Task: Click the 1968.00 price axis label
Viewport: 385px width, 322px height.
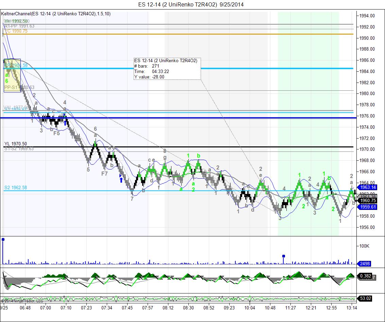Action: pos(367,160)
